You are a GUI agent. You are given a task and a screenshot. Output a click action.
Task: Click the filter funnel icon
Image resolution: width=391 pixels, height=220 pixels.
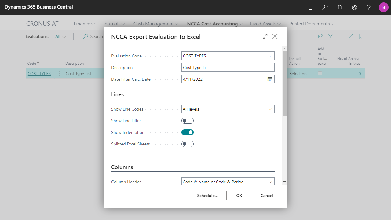click(331, 36)
